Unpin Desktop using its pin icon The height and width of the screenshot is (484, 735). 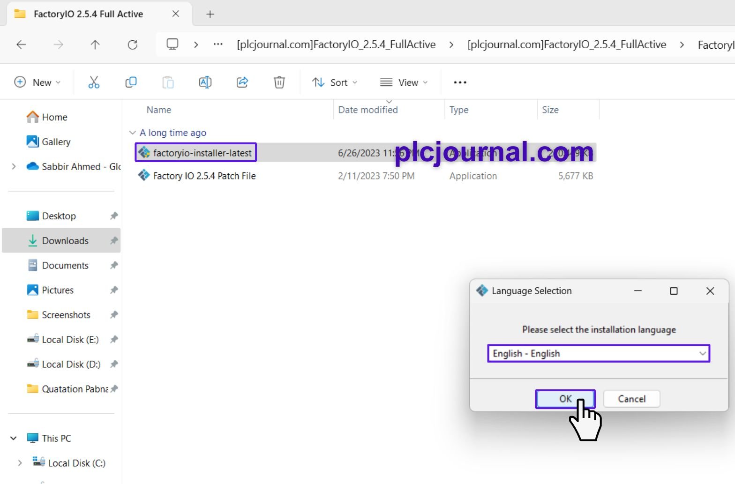tap(114, 216)
